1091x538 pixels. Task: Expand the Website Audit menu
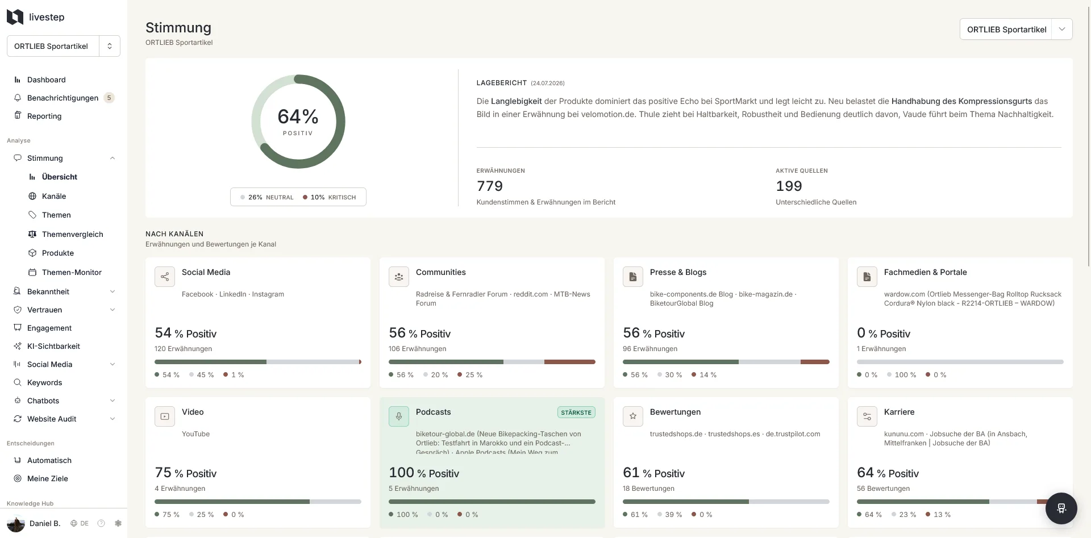coord(113,419)
